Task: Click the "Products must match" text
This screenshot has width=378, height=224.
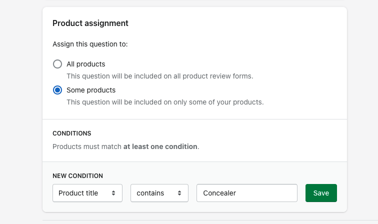Action: [87, 146]
